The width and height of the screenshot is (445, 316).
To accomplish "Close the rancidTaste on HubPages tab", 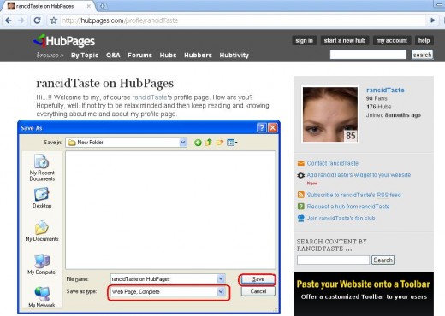I will coord(89,6).
